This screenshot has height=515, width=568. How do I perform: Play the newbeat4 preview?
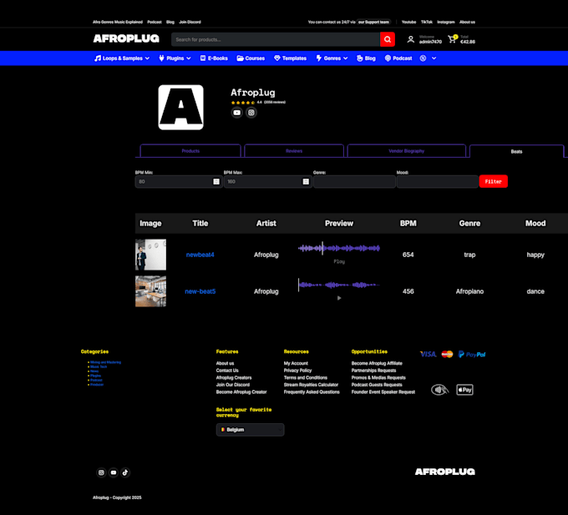[x=339, y=261]
